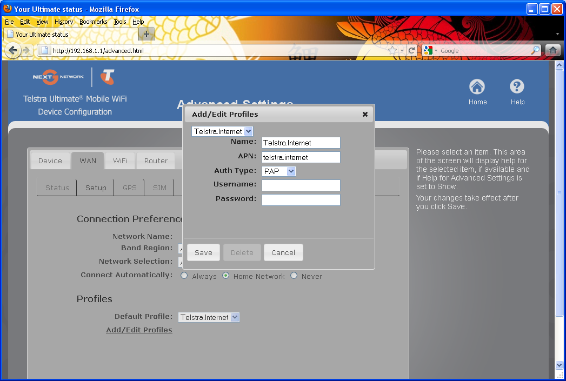The width and height of the screenshot is (566, 381).
Task: Open the Edit menu
Action: pos(25,22)
